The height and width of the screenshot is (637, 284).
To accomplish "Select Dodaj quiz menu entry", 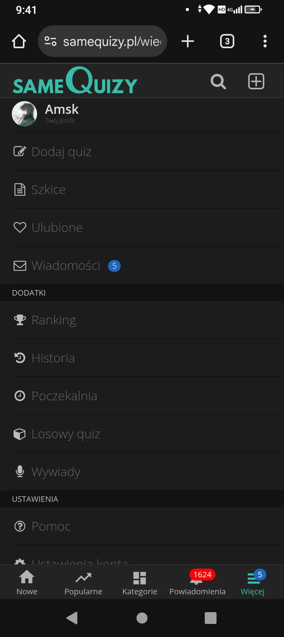I will pos(62,152).
